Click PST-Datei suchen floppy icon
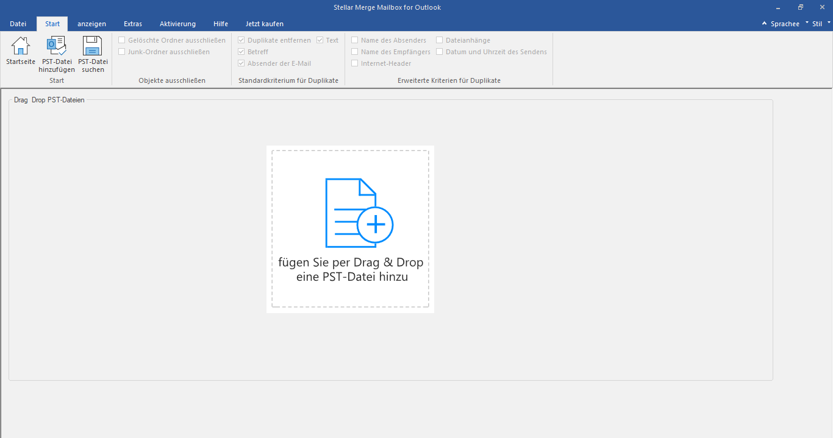Viewport: 833px width, 438px height. coord(93,46)
